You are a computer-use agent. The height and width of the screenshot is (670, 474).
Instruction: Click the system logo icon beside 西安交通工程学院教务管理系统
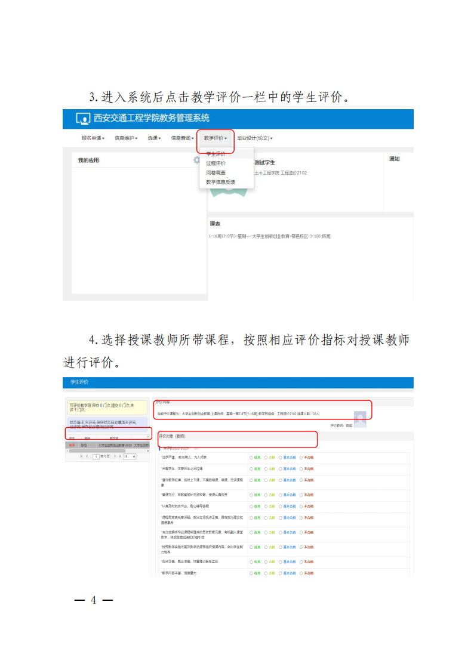coord(83,118)
